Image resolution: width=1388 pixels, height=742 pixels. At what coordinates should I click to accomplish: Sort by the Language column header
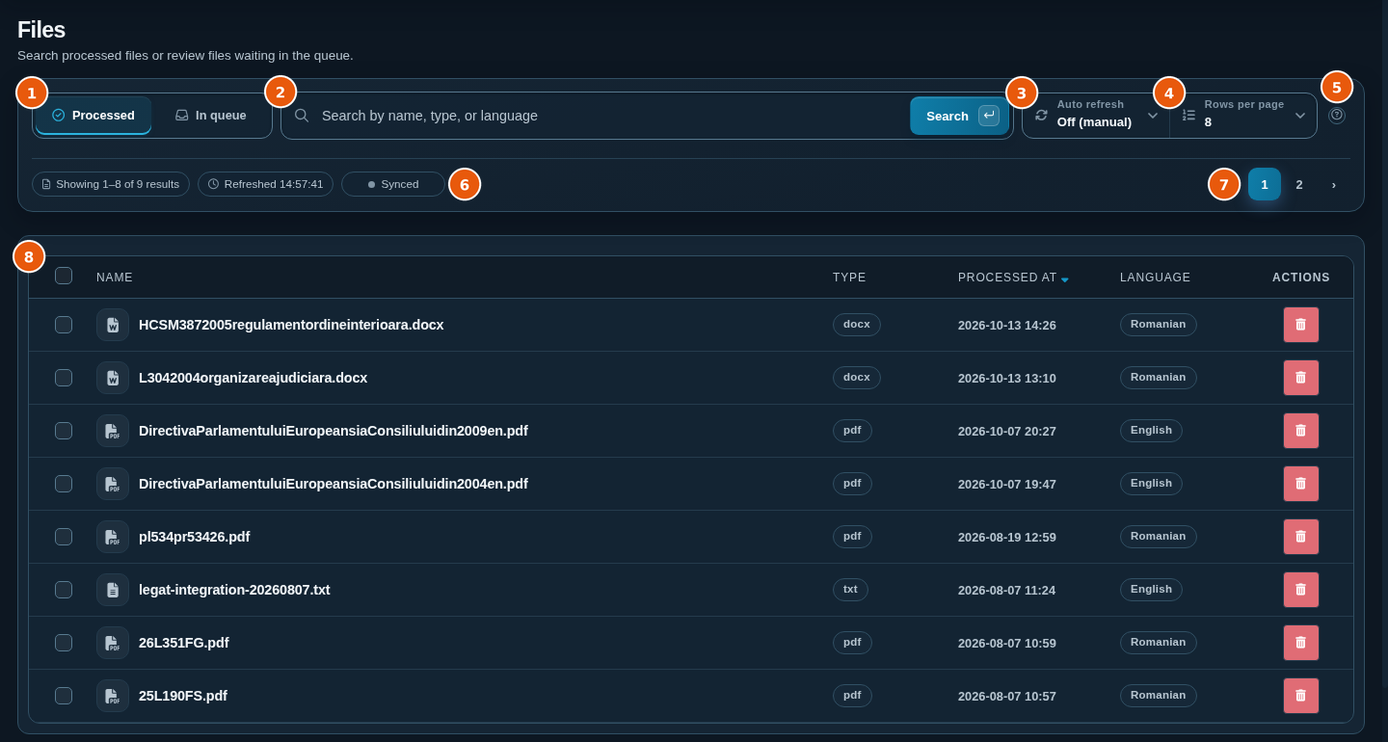pyautogui.click(x=1155, y=278)
